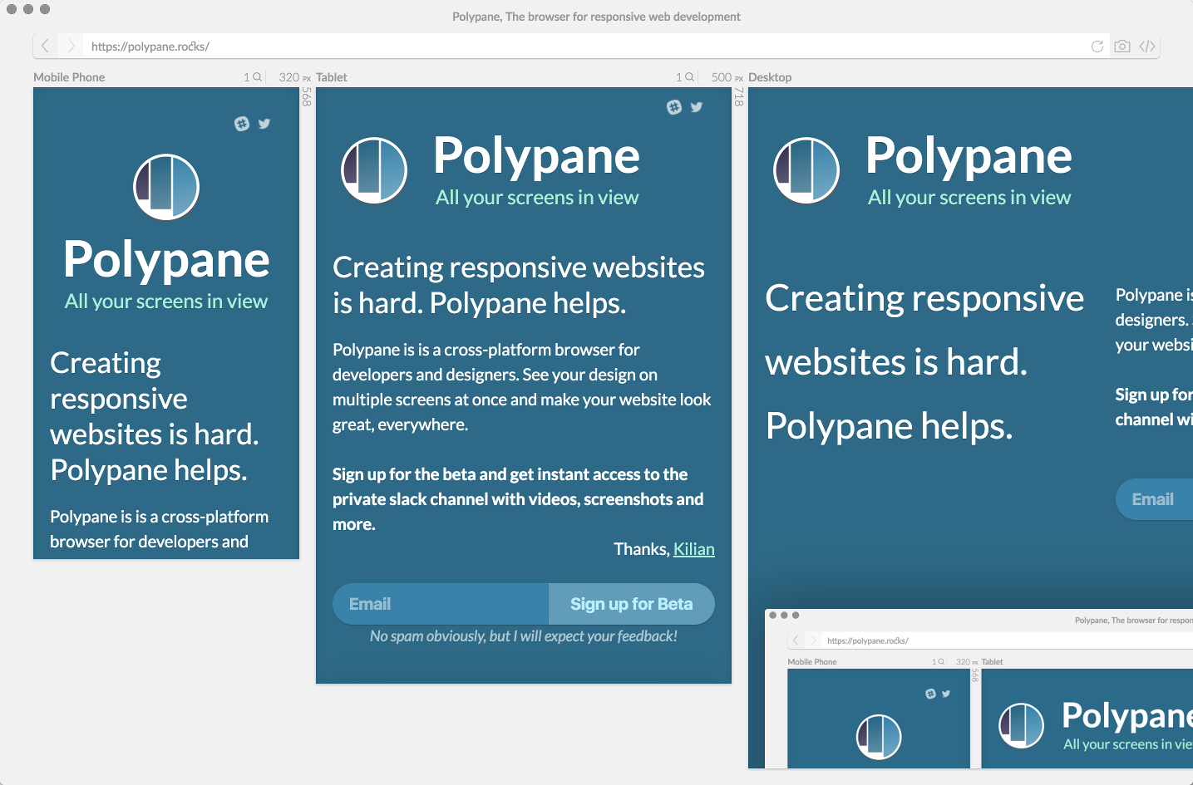Image resolution: width=1193 pixels, height=785 pixels.
Task: Click the Email field in Desktop pane
Action: coord(1154,499)
